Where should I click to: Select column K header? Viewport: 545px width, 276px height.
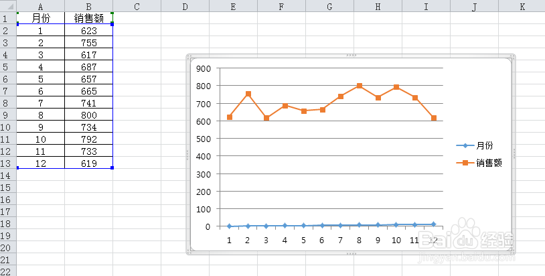[522, 6]
